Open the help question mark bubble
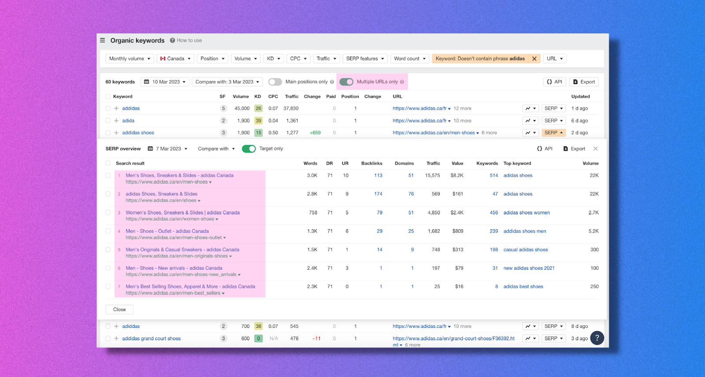Viewport: 705px width, 377px height. pyautogui.click(x=597, y=338)
